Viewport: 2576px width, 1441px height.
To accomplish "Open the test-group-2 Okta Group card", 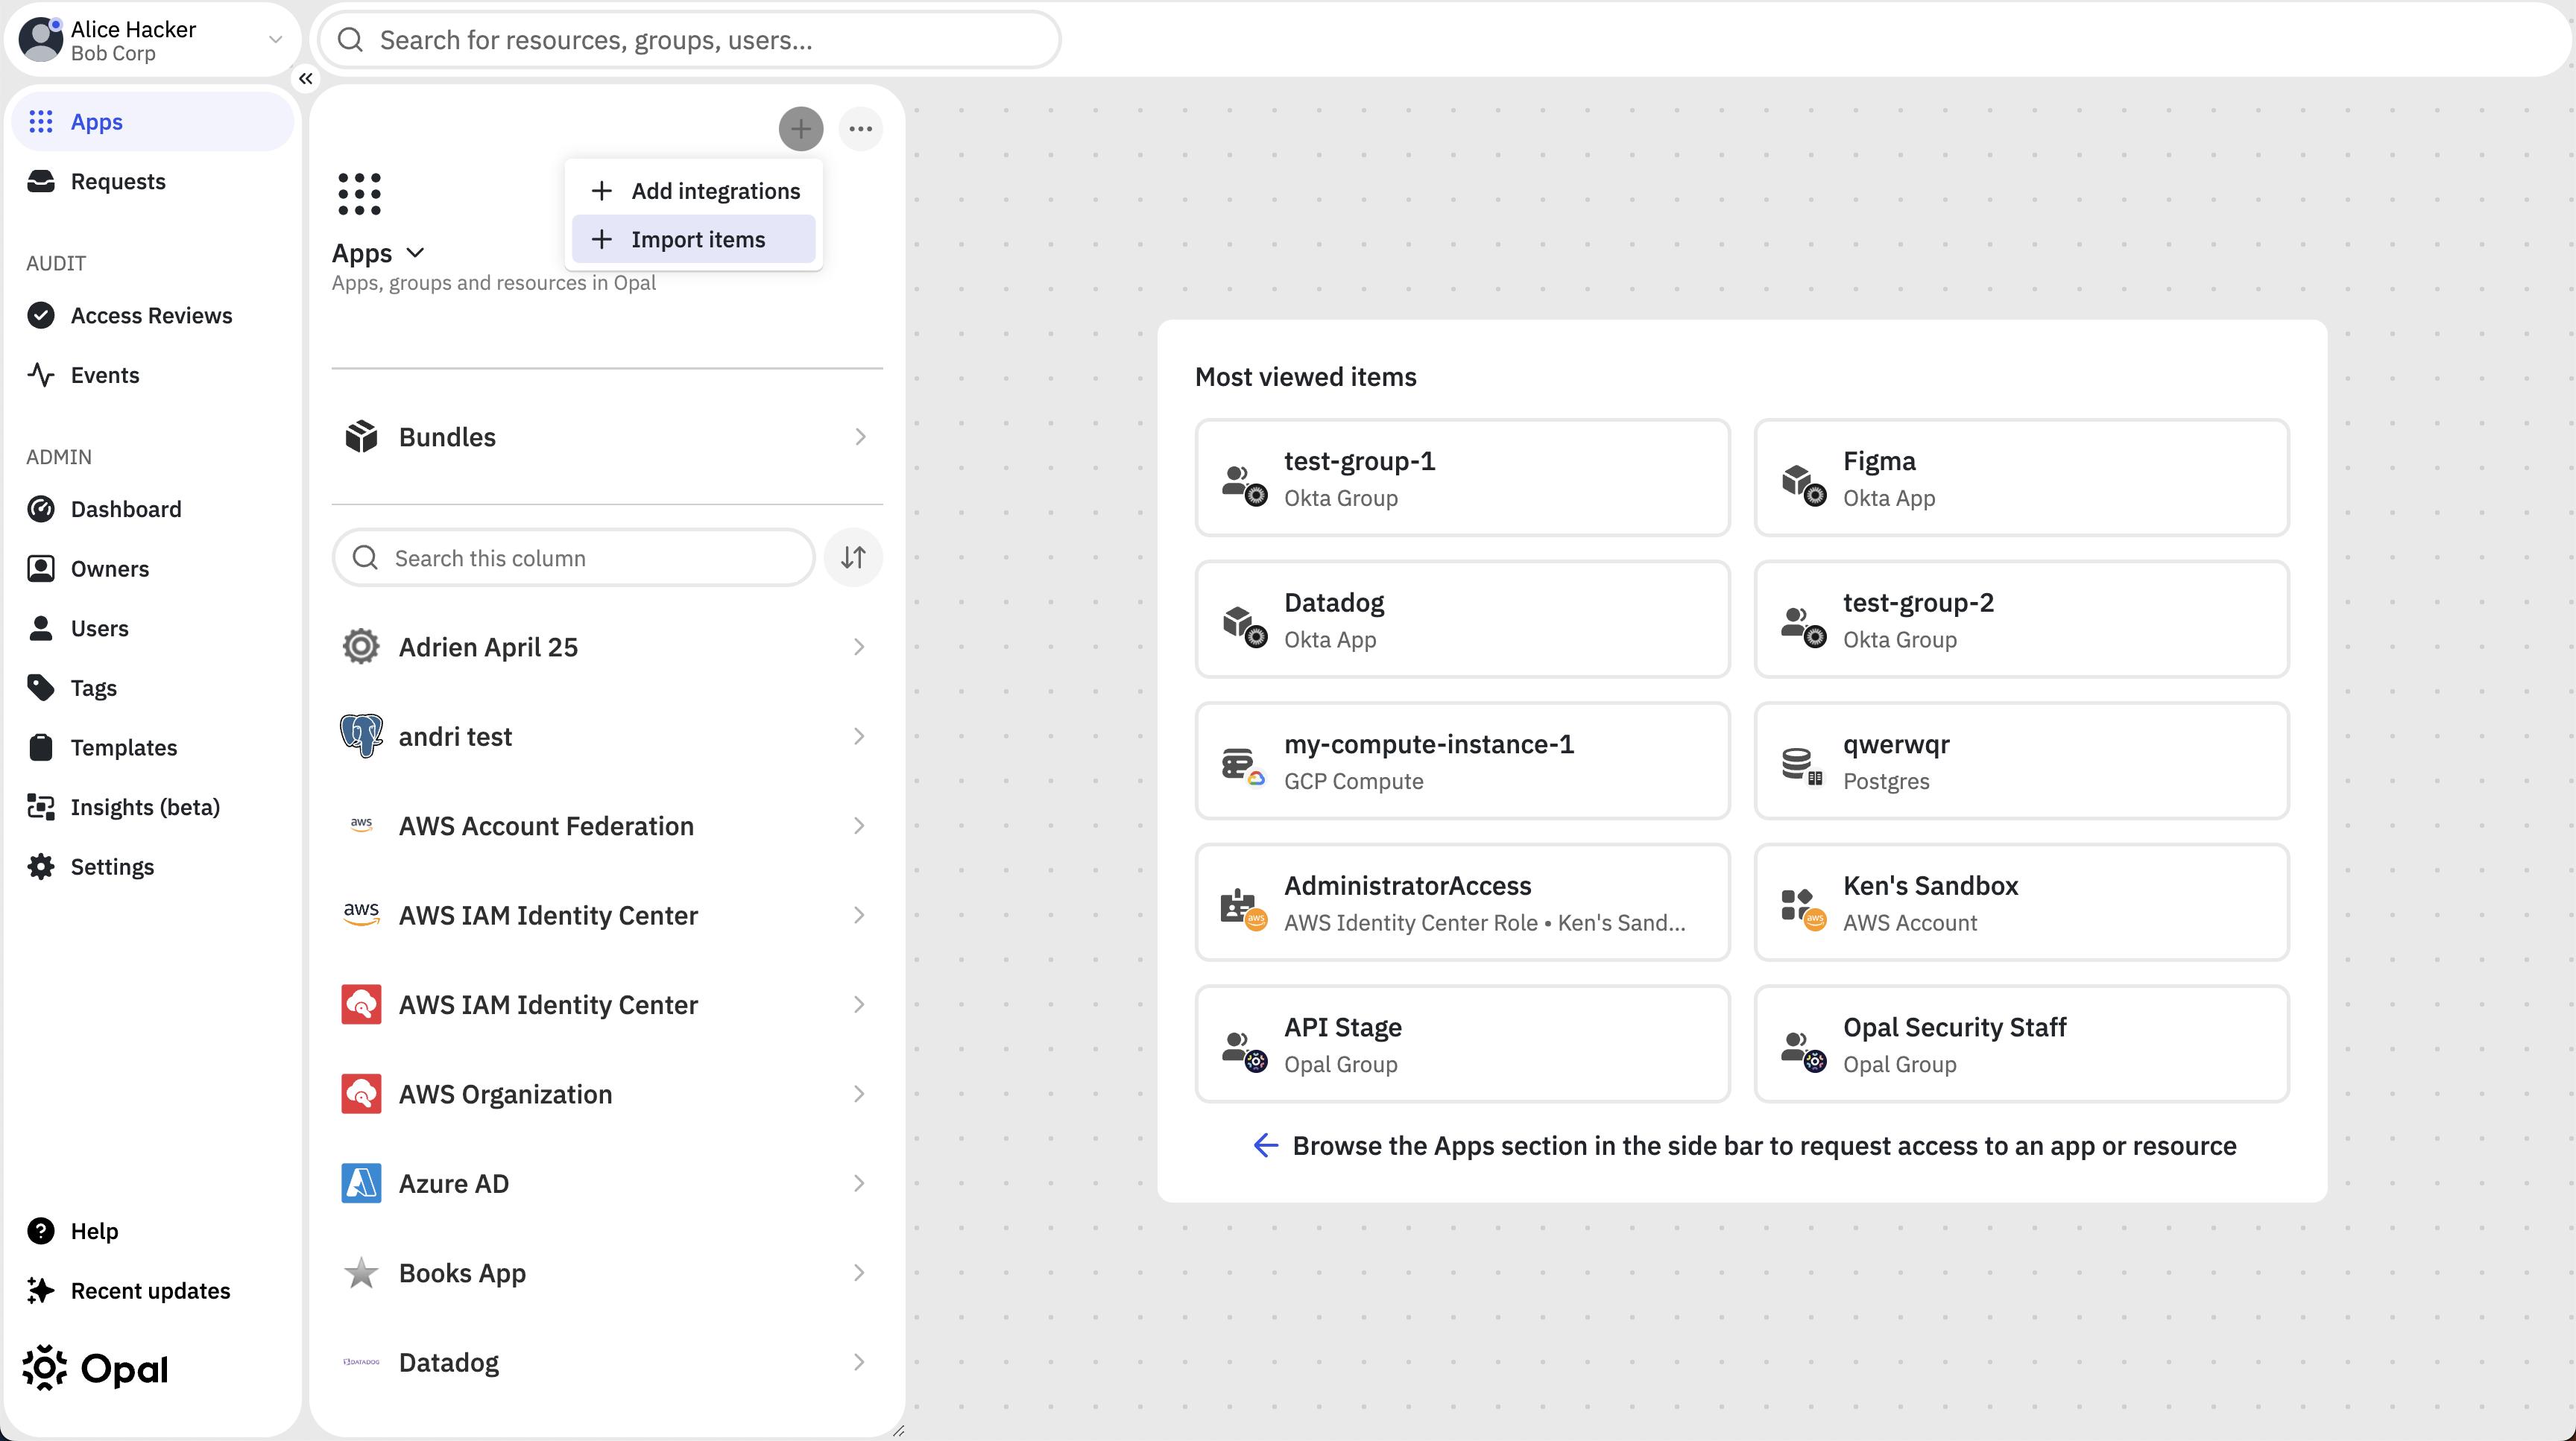I will point(2022,620).
